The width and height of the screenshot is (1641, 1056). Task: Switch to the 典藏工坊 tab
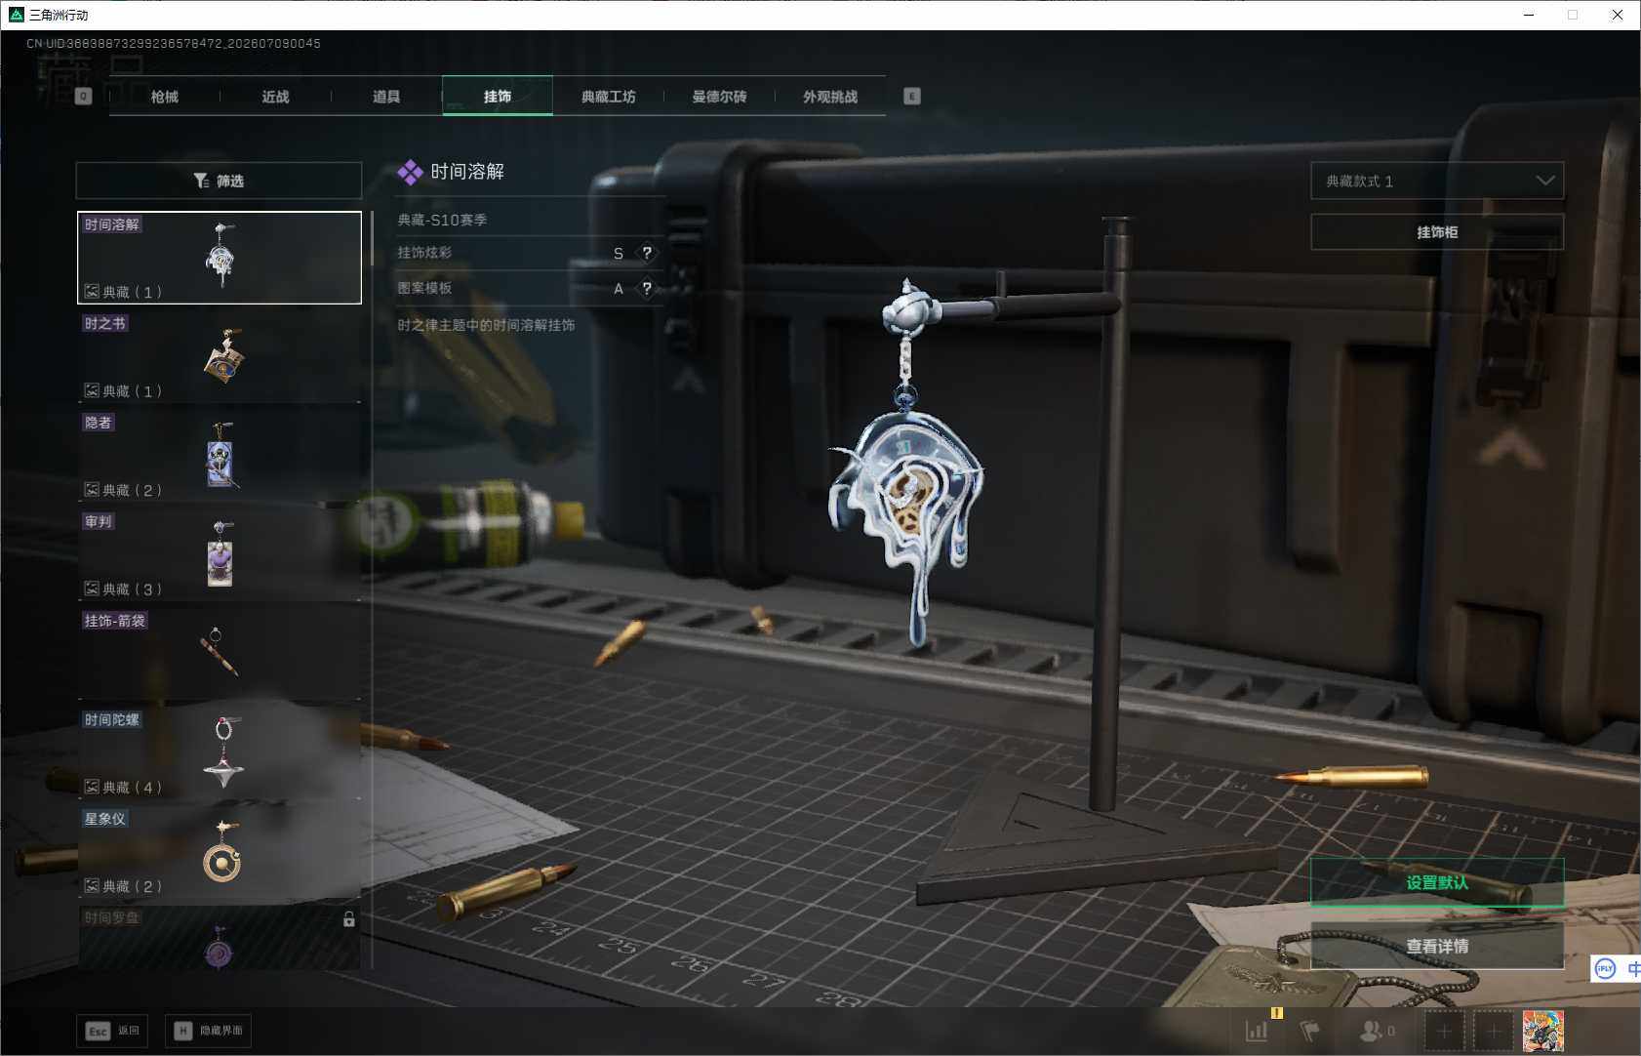(609, 97)
